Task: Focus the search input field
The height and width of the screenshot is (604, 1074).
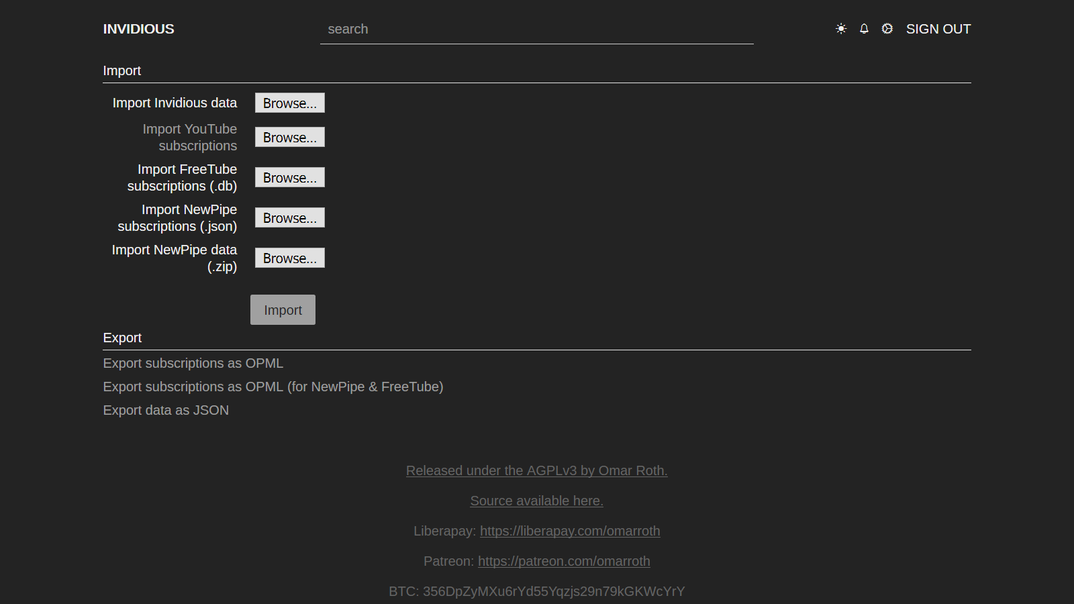Action: [536, 30]
